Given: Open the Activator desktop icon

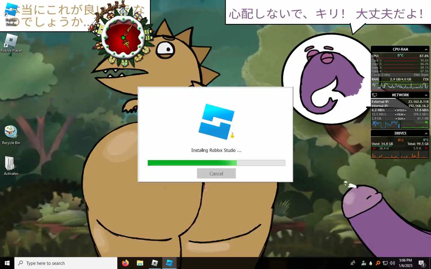Looking at the screenshot, I should tap(11, 166).
